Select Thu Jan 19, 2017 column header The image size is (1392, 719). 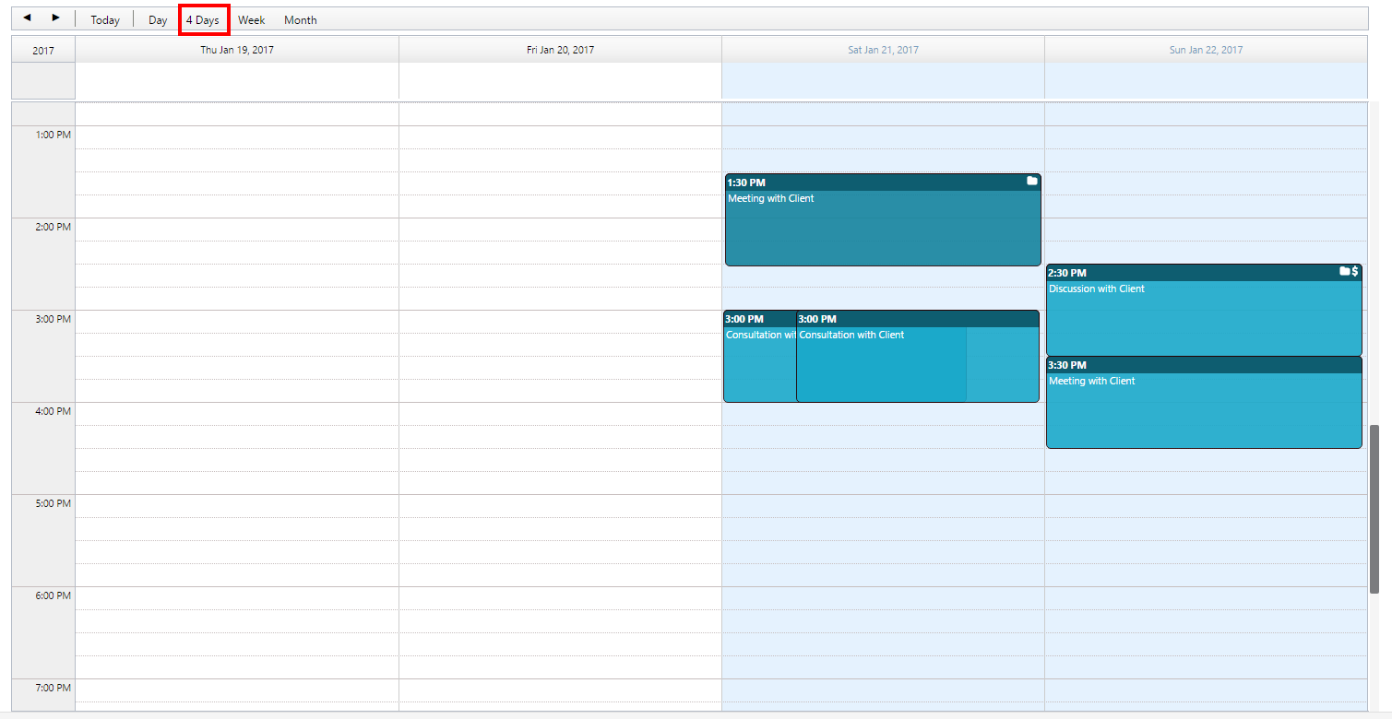click(237, 50)
